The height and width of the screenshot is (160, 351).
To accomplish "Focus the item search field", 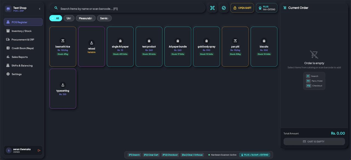I will point(128,8).
